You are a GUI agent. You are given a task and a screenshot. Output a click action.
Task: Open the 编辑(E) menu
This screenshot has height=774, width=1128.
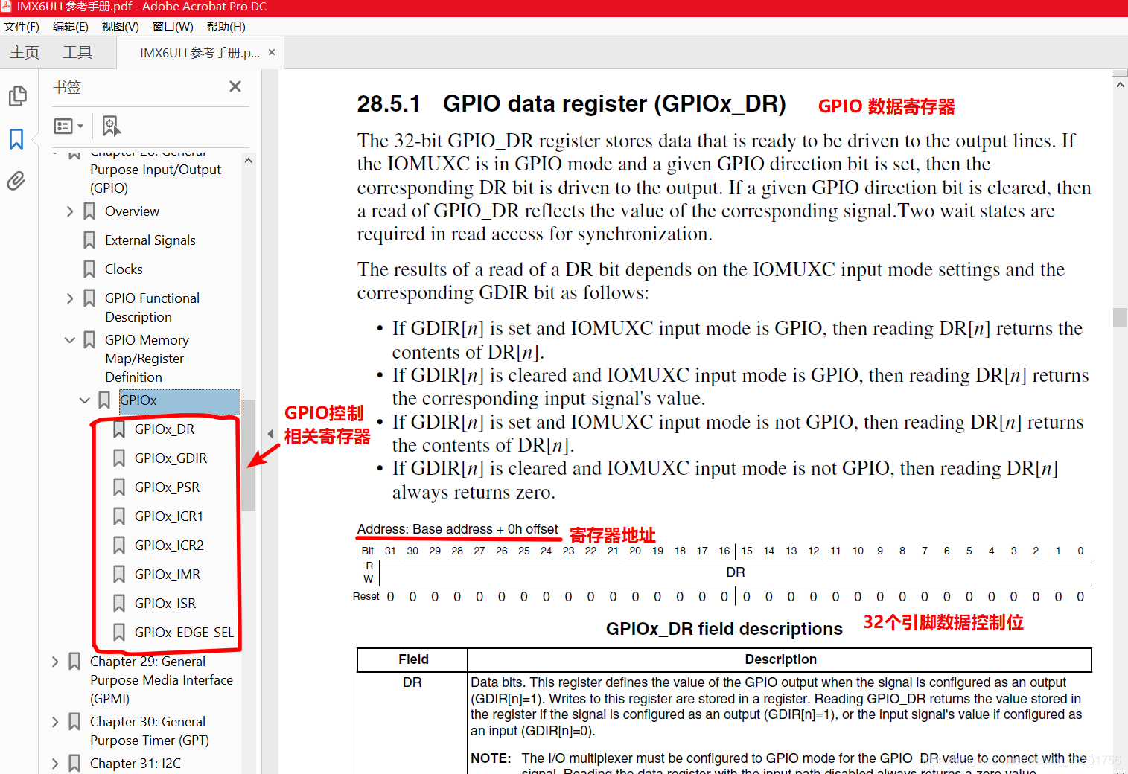[71, 26]
